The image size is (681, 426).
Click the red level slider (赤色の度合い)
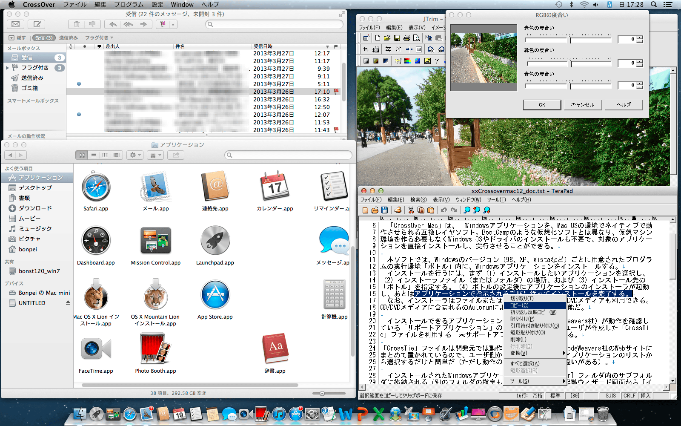point(568,39)
